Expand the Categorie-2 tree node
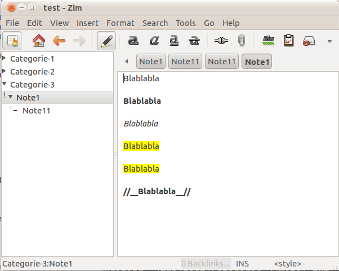This screenshot has height=271, width=339. click(5, 72)
